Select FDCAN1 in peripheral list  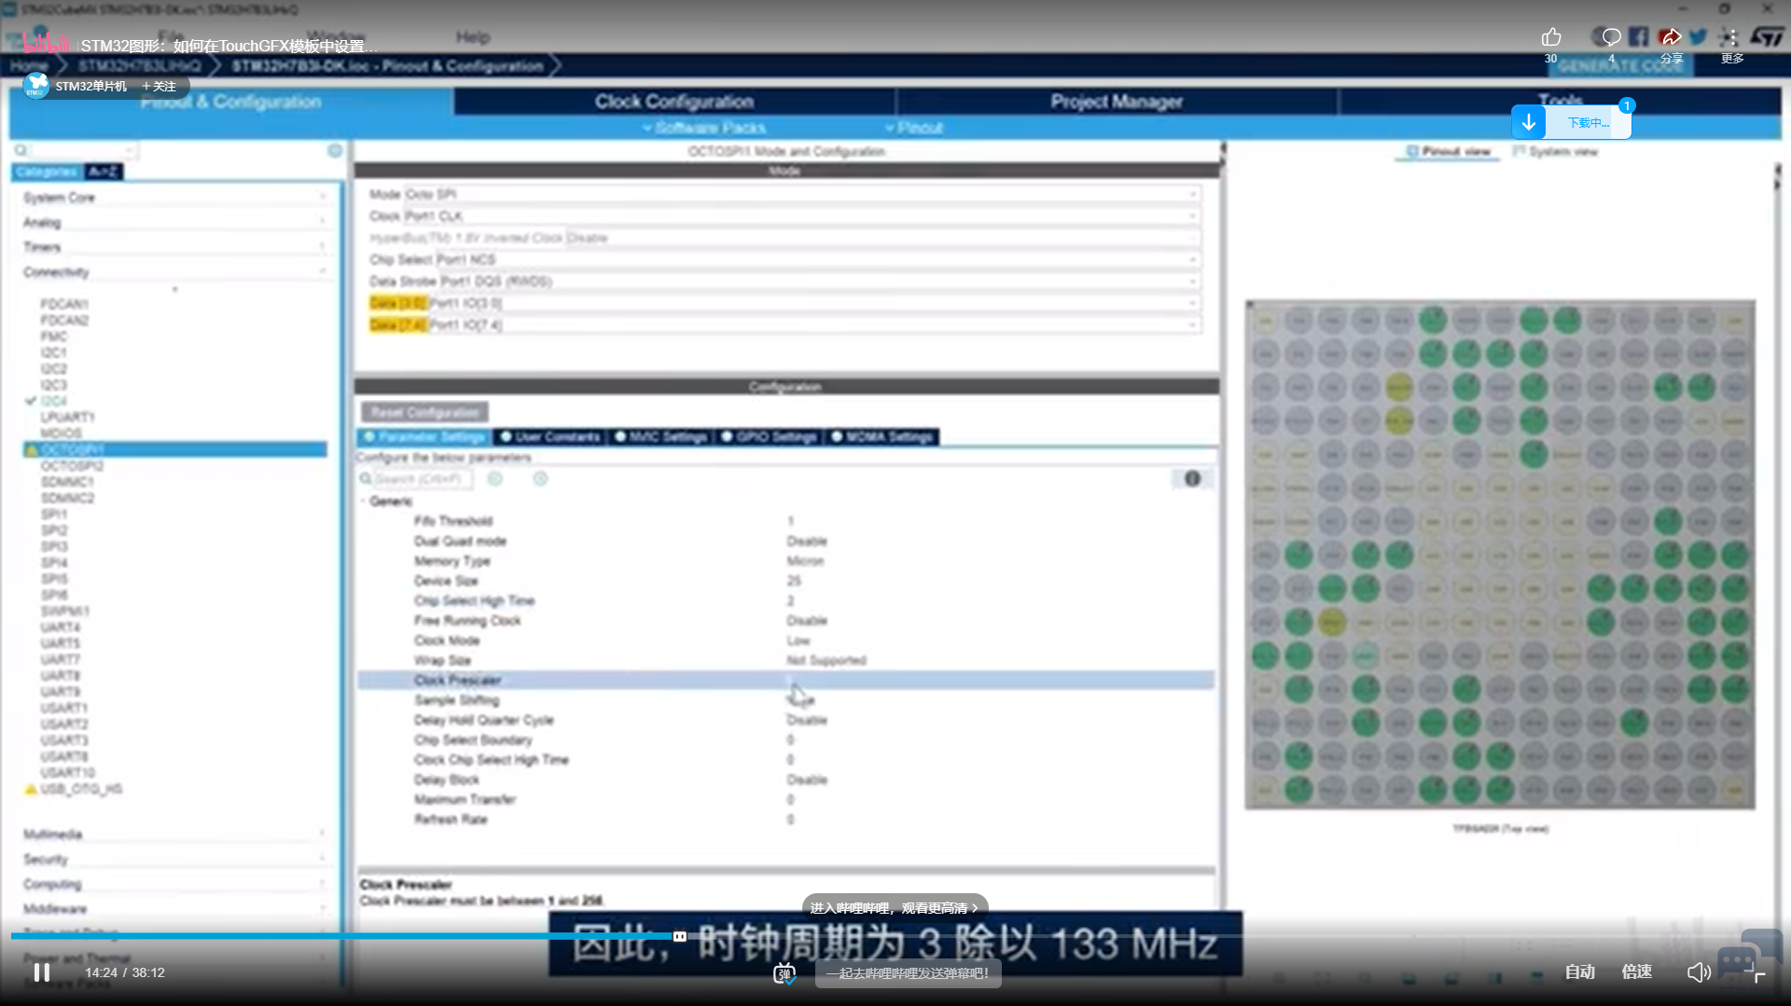pyautogui.click(x=64, y=304)
